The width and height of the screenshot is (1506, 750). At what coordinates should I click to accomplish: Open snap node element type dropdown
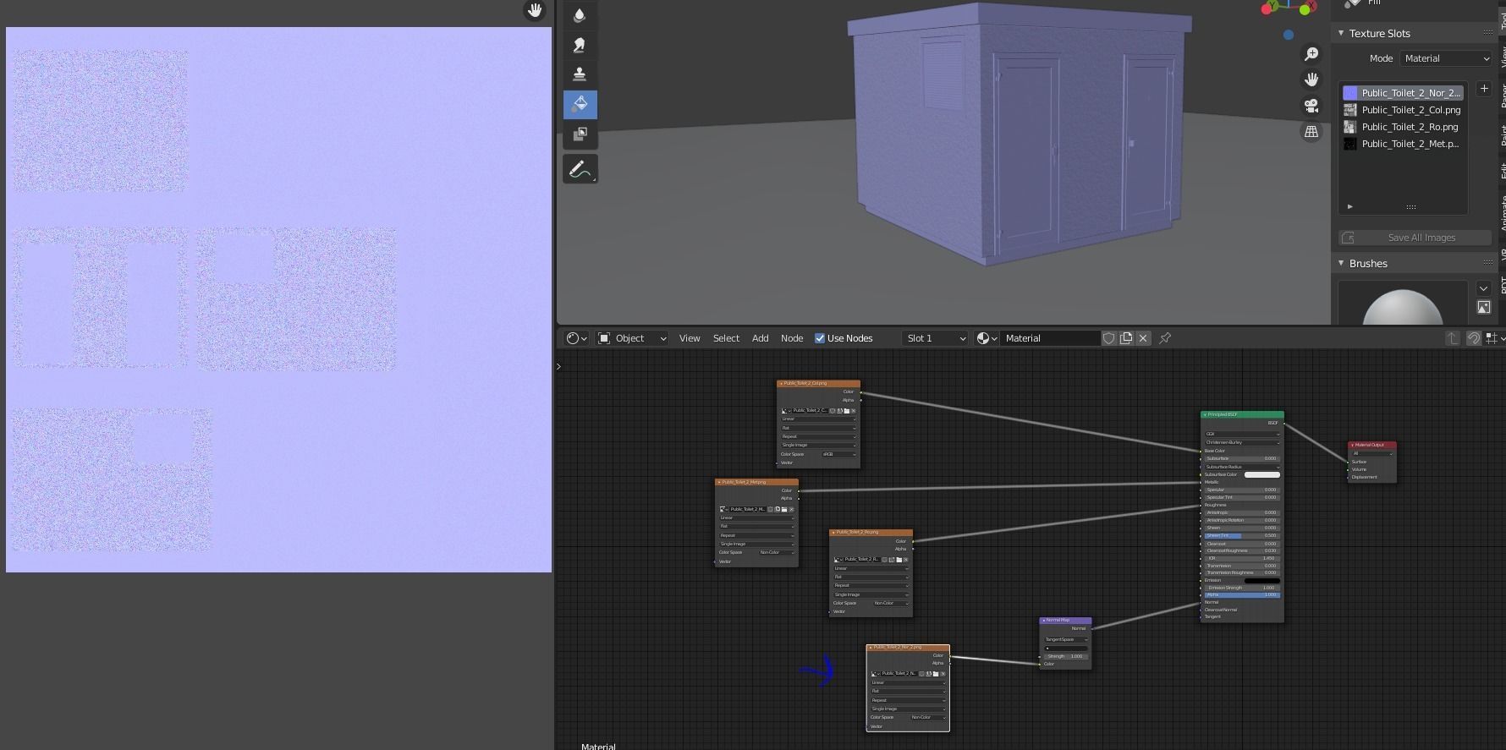click(1494, 338)
